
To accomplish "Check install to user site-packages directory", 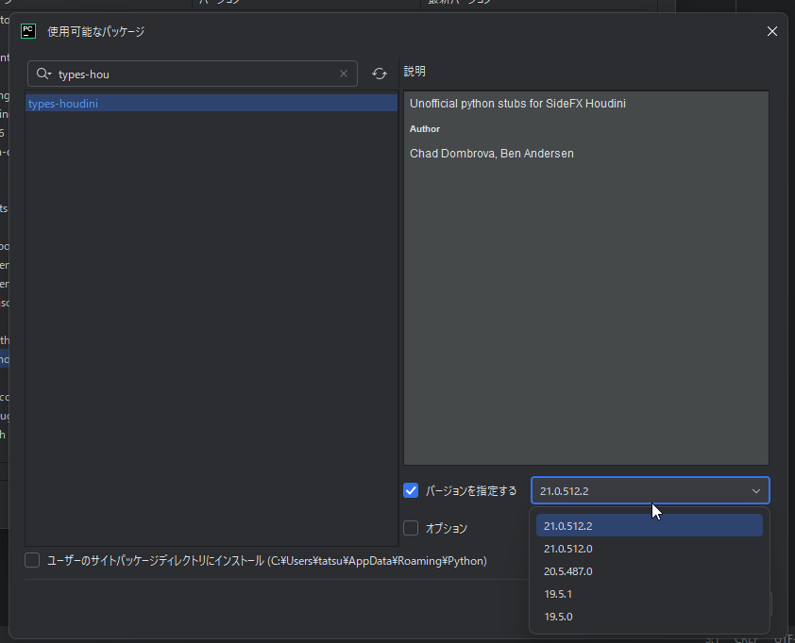I will [x=32, y=560].
